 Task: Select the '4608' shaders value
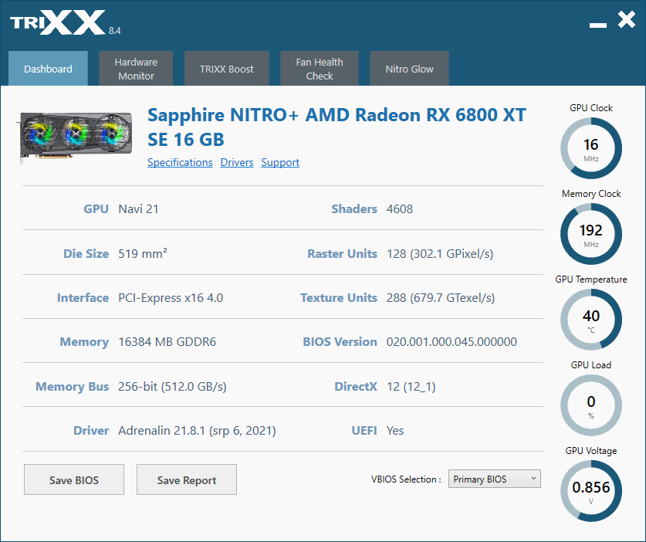[400, 209]
